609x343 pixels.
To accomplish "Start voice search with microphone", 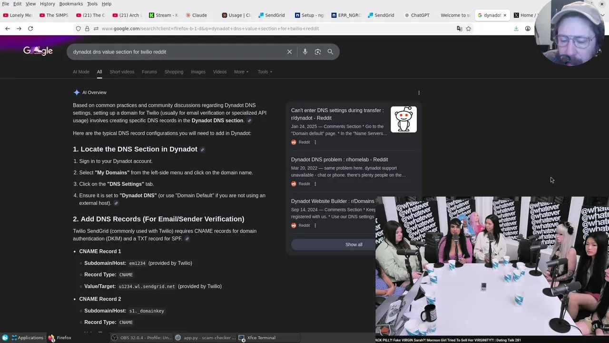I will click(x=305, y=52).
